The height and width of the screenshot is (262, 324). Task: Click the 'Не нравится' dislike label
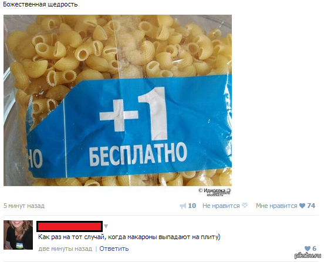click(x=221, y=206)
